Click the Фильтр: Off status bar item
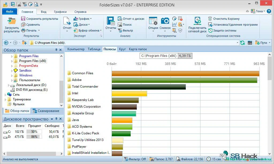 tap(135, 159)
